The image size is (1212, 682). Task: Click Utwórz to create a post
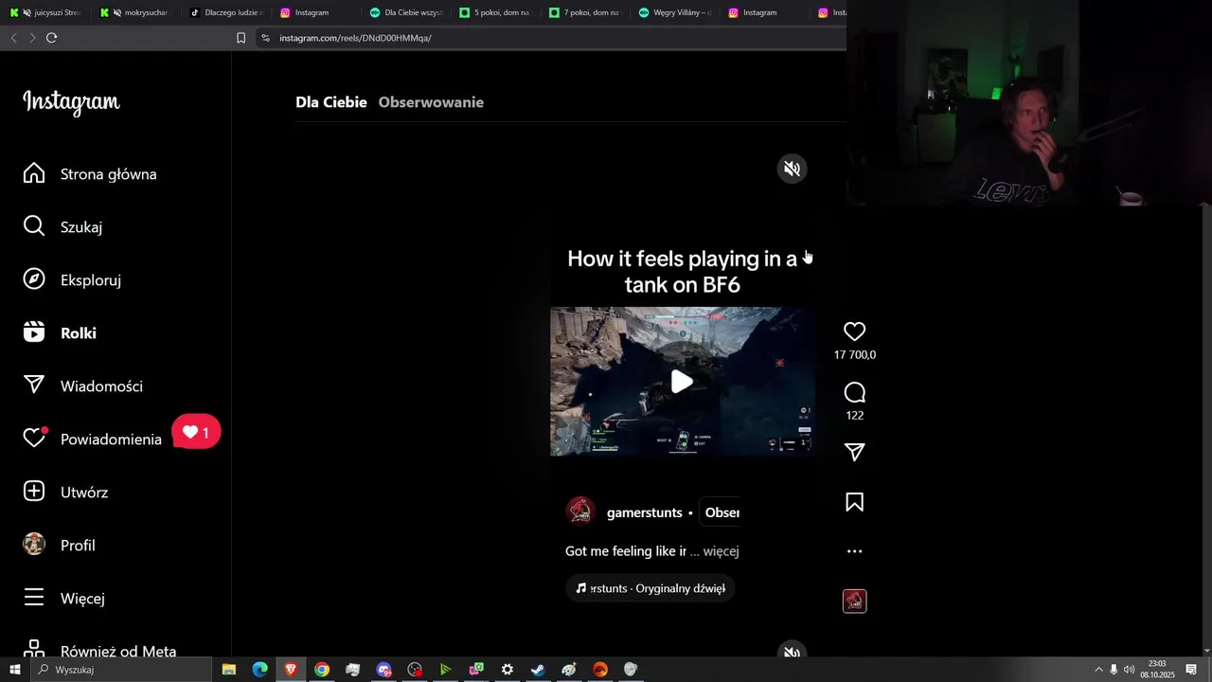[65, 493]
